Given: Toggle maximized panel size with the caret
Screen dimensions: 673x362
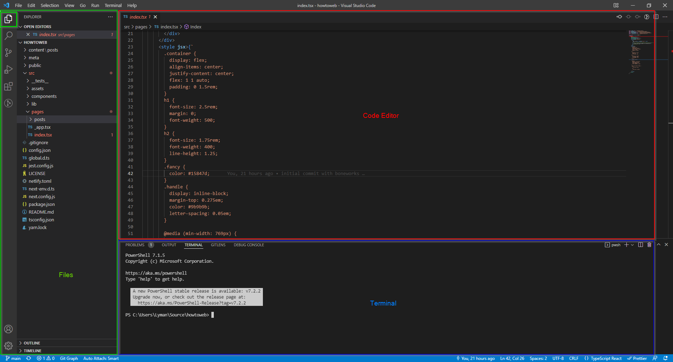Looking at the screenshot, I should [659, 245].
